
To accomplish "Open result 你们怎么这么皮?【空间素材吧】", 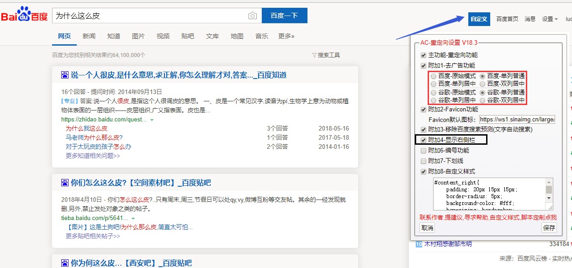I will click(x=141, y=183).
